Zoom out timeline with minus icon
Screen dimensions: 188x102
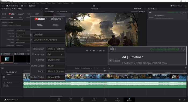97,68
